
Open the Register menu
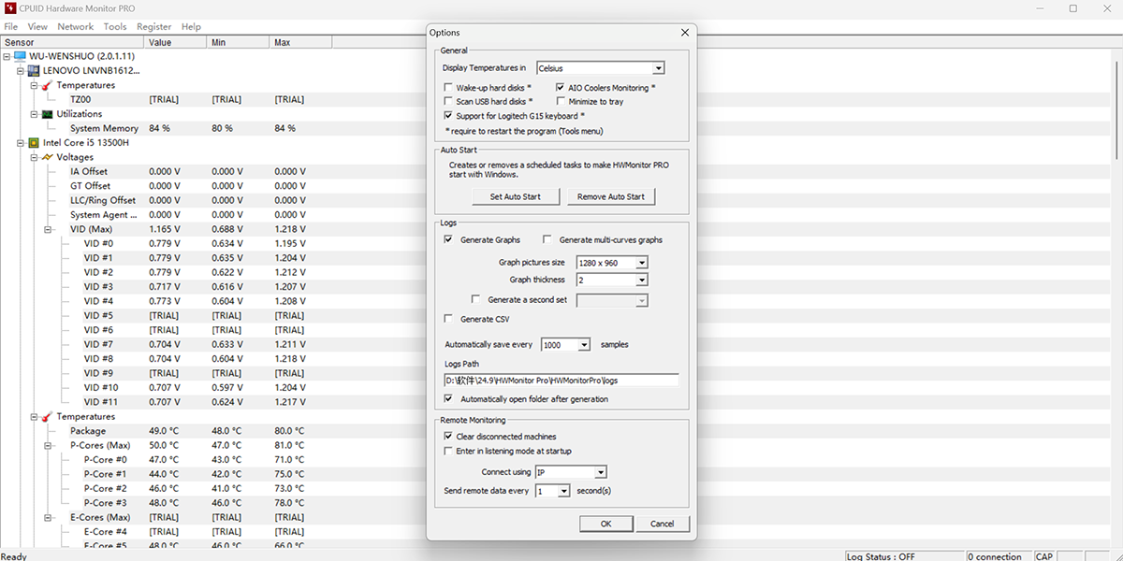[154, 27]
